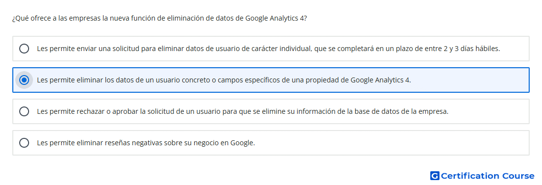542x185 pixels.
Task: Click answer text starting 'Les permite enviar una solicitud'
Action: coord(269,49)
